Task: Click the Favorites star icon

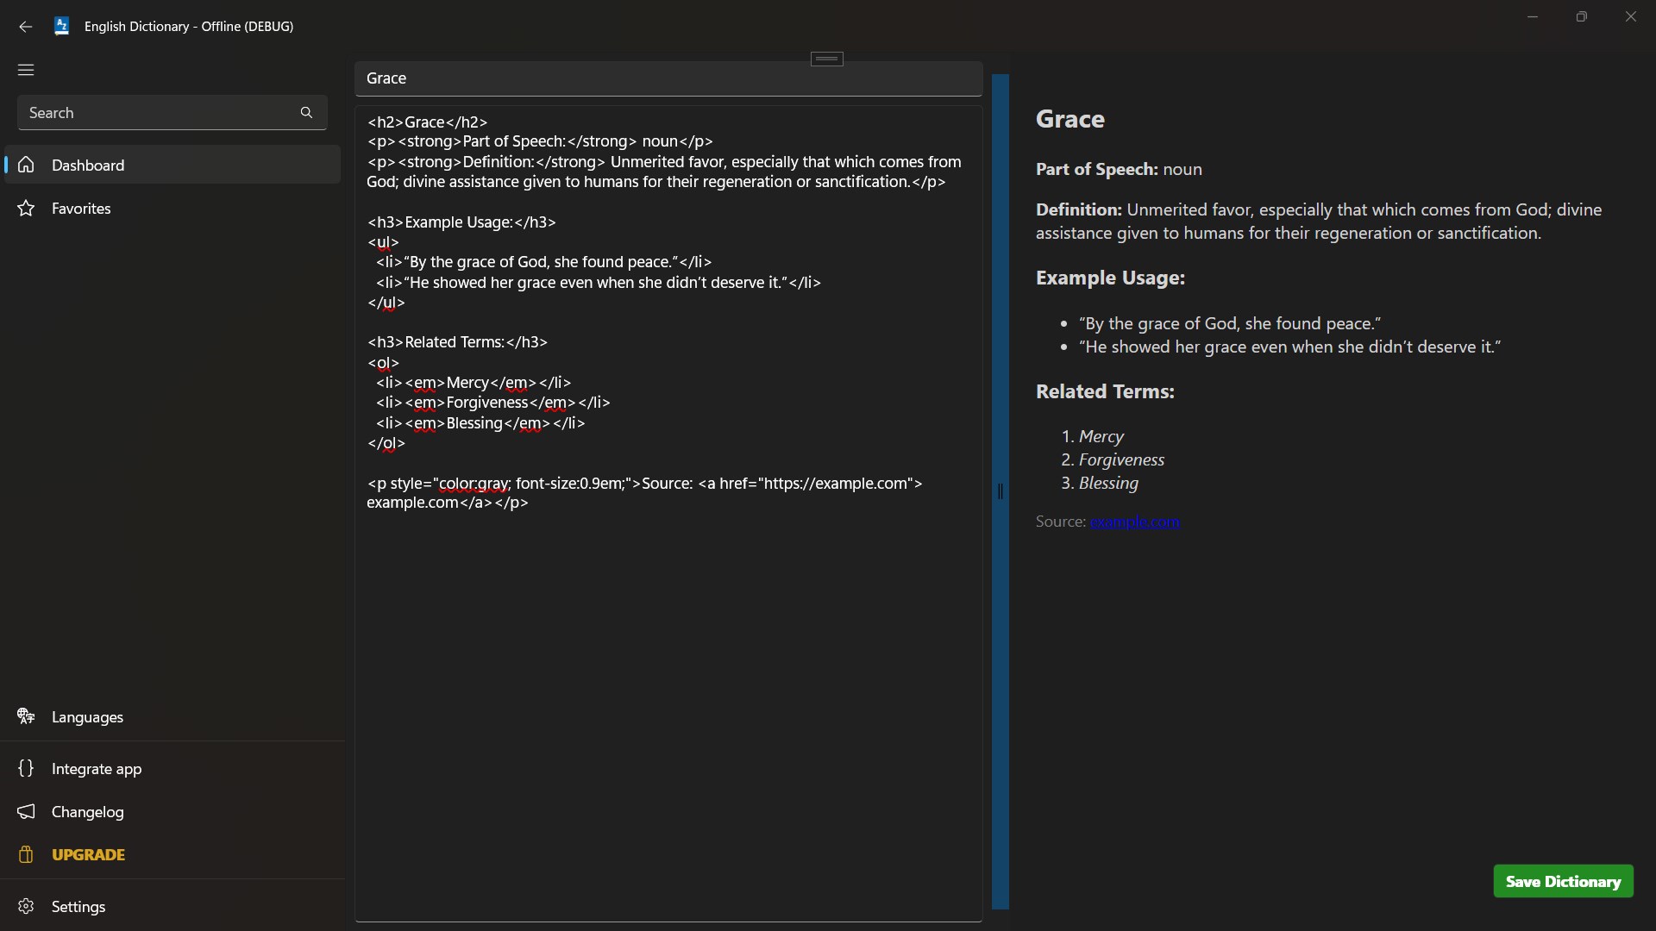Action: coord(26,208)
